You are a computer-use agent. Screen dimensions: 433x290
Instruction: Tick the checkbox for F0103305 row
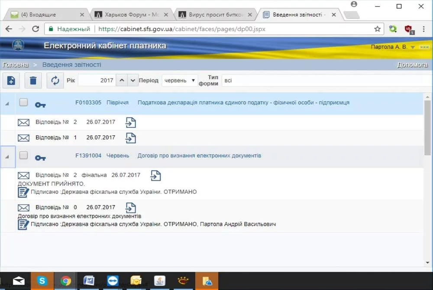(23, 102)
